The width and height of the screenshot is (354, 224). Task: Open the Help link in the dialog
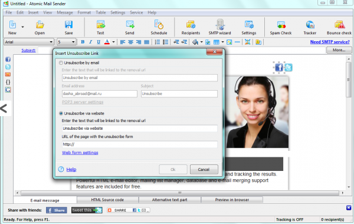pyautogui.click(x=71, y=169)
